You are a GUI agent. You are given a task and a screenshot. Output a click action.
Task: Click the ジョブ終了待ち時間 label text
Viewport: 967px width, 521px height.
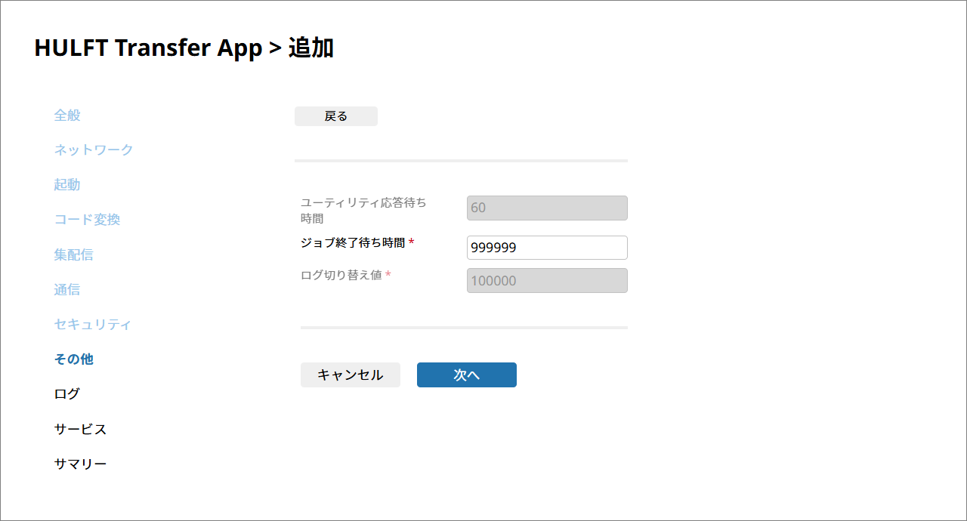353,243
